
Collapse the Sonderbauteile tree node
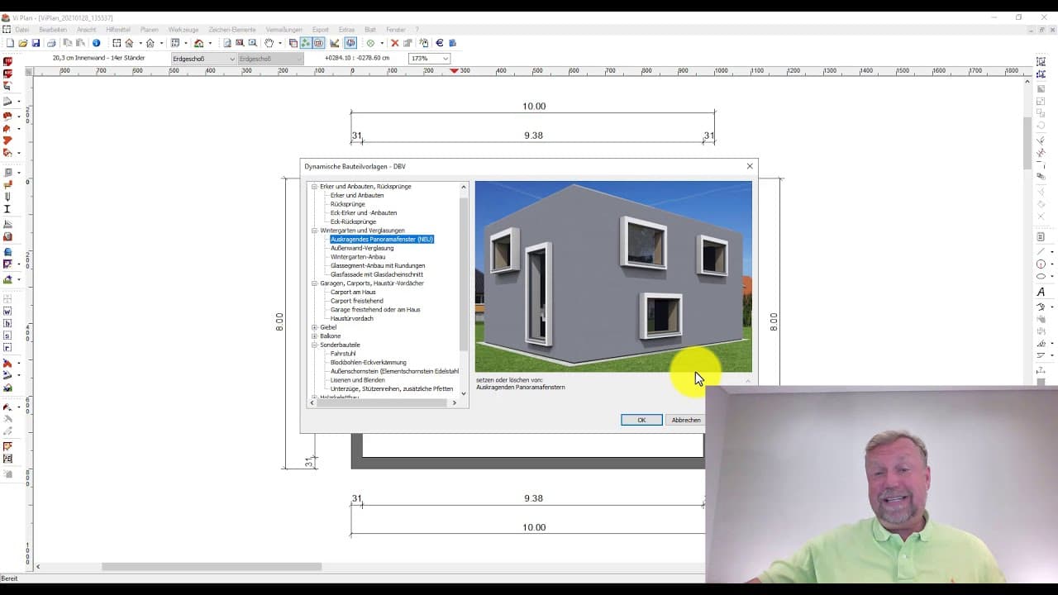pyautogui.click(x=314, y=345)
